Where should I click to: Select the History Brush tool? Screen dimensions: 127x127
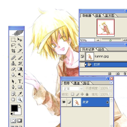(20, 63)
